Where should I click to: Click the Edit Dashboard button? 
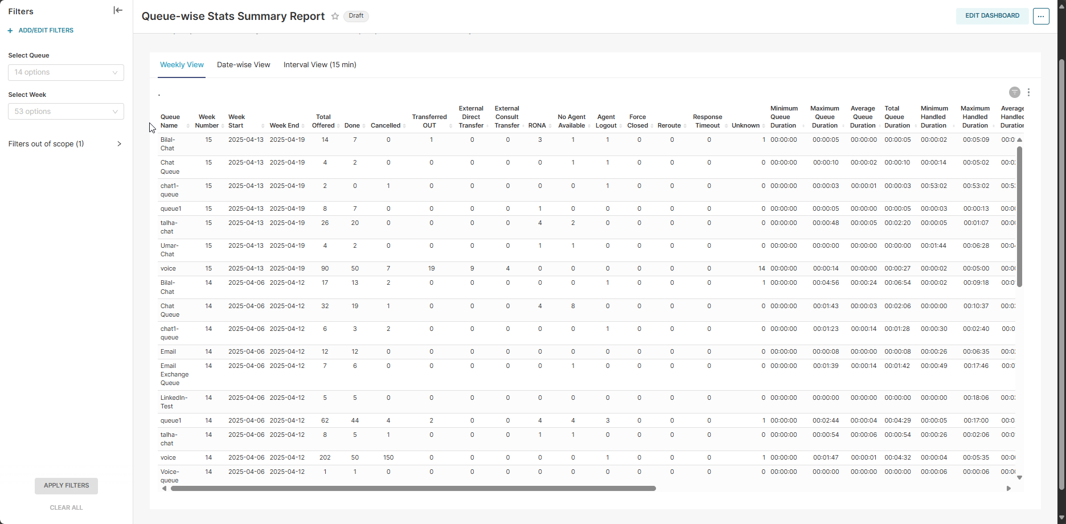(x=992, y=16)
